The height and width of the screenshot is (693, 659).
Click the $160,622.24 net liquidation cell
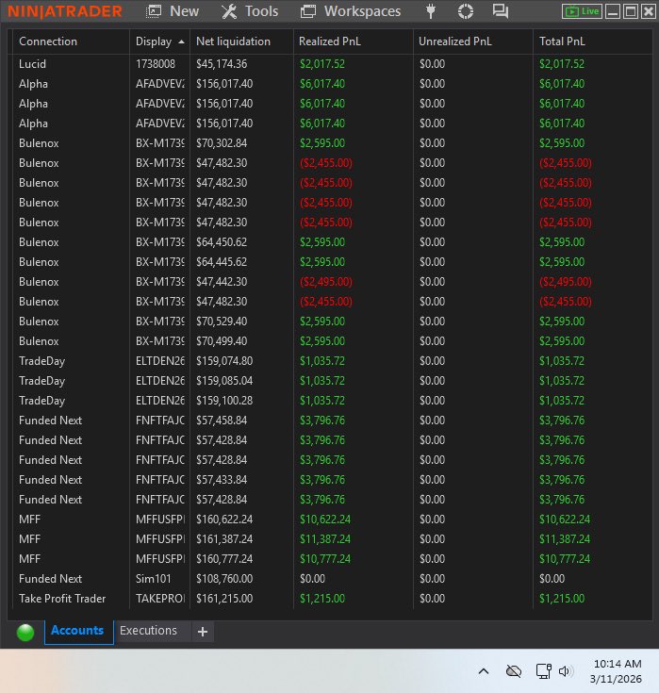click(224, 520)
